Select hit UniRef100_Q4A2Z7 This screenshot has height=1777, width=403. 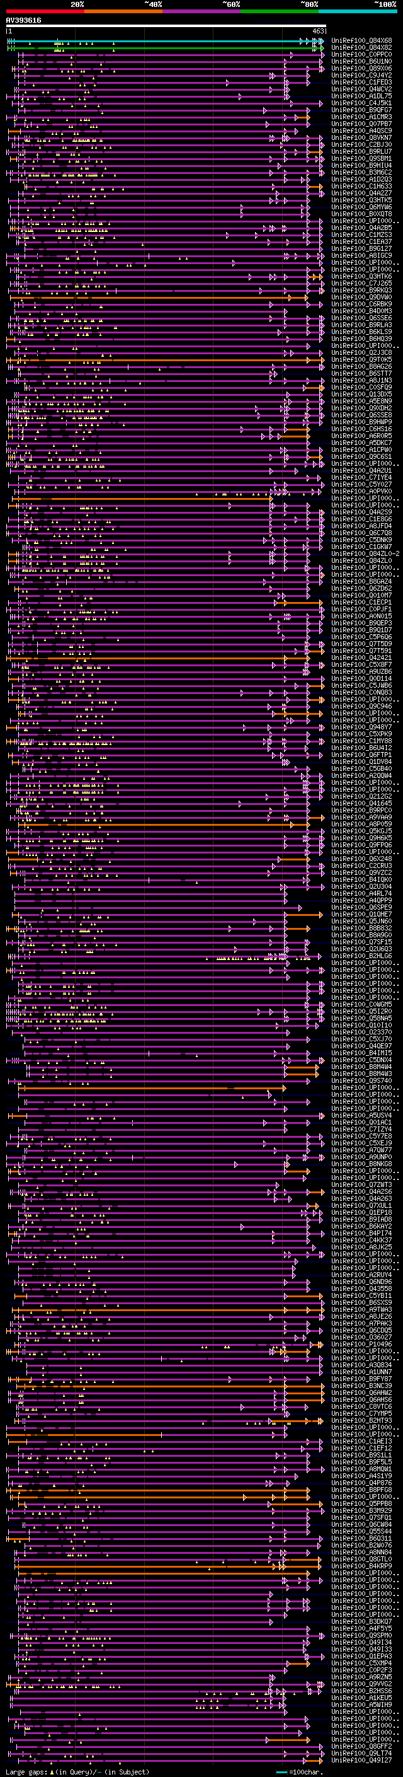[361, 193]
